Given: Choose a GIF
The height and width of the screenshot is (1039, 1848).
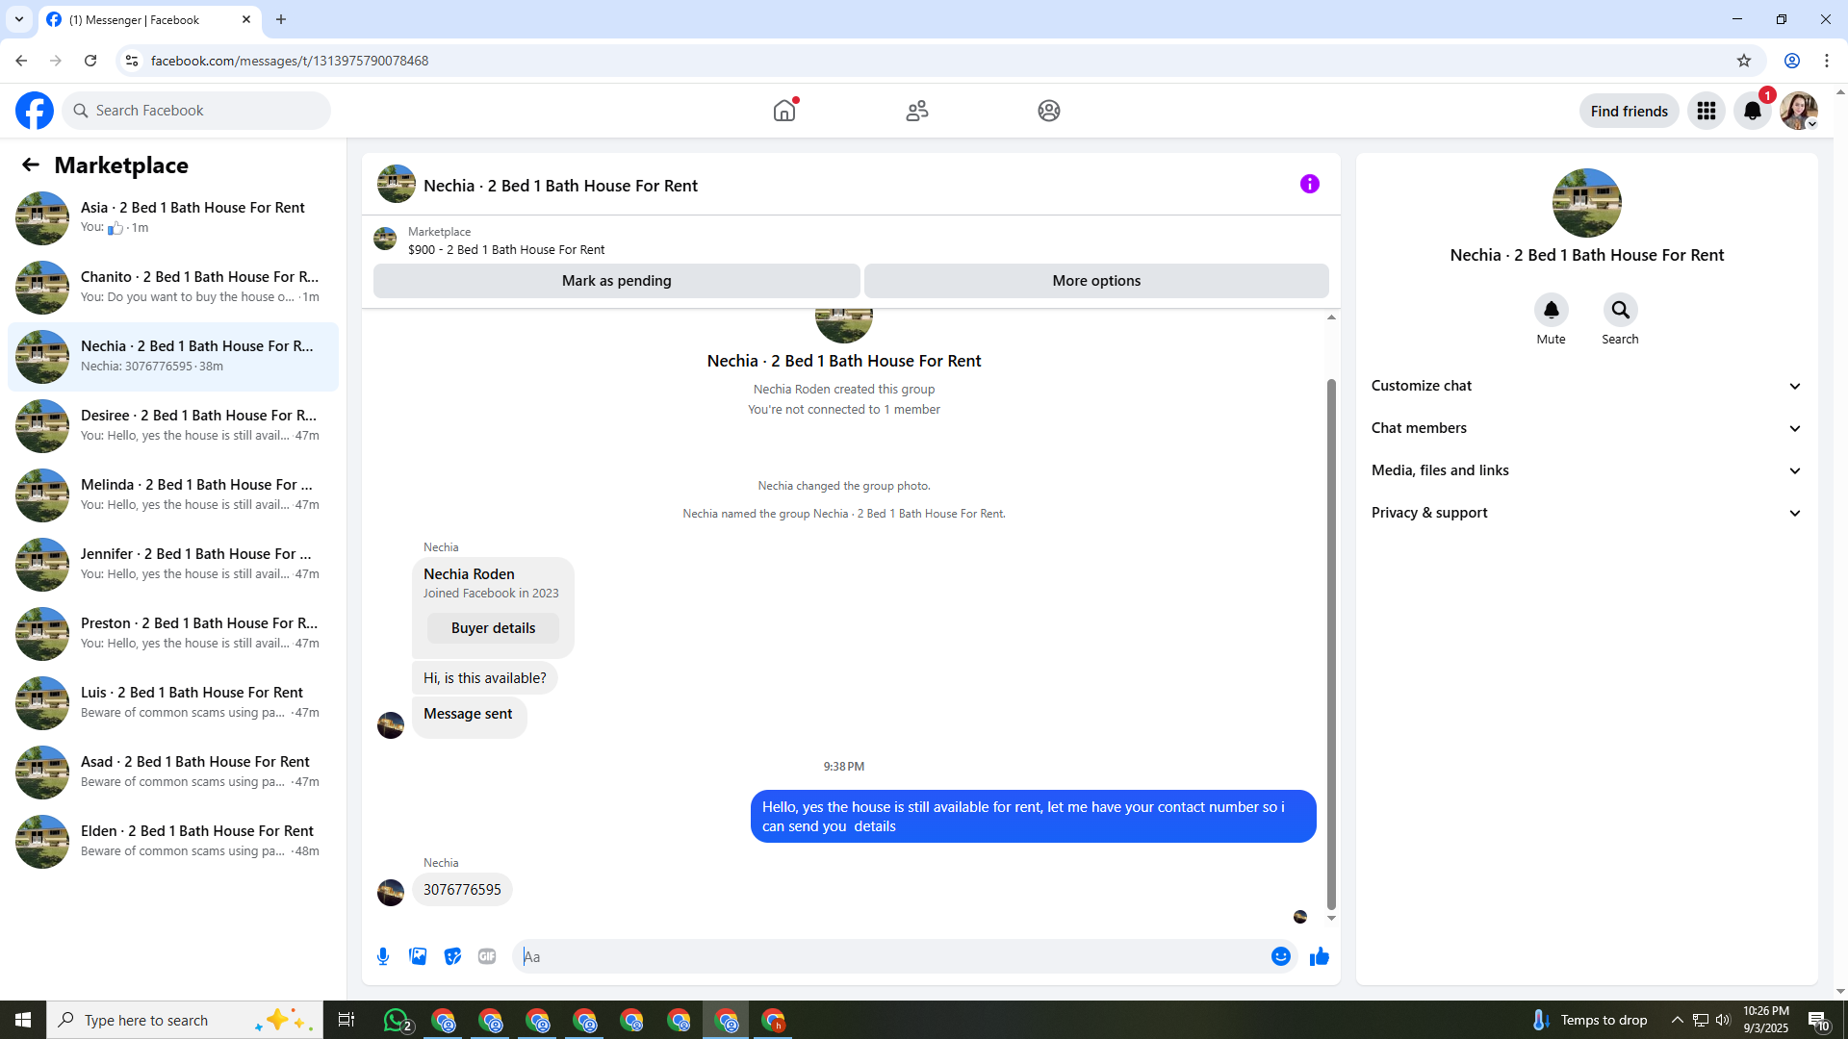Looking at the screenshot, I should tap(487, 956).
